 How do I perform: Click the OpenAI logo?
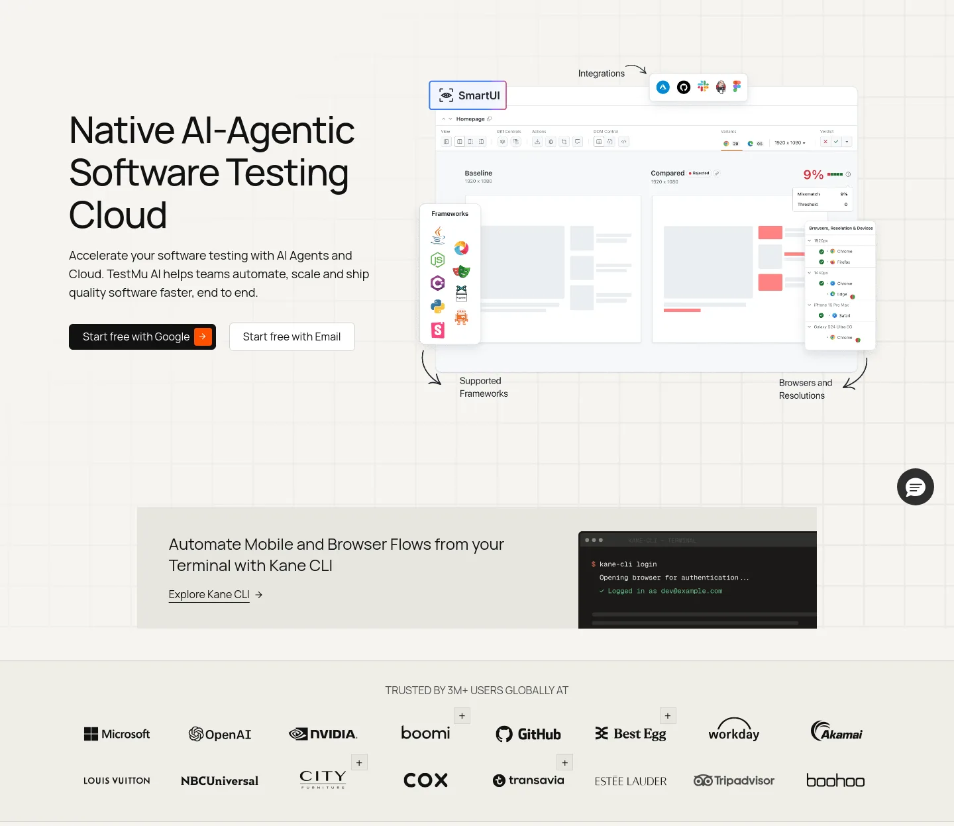pos(220,734)
